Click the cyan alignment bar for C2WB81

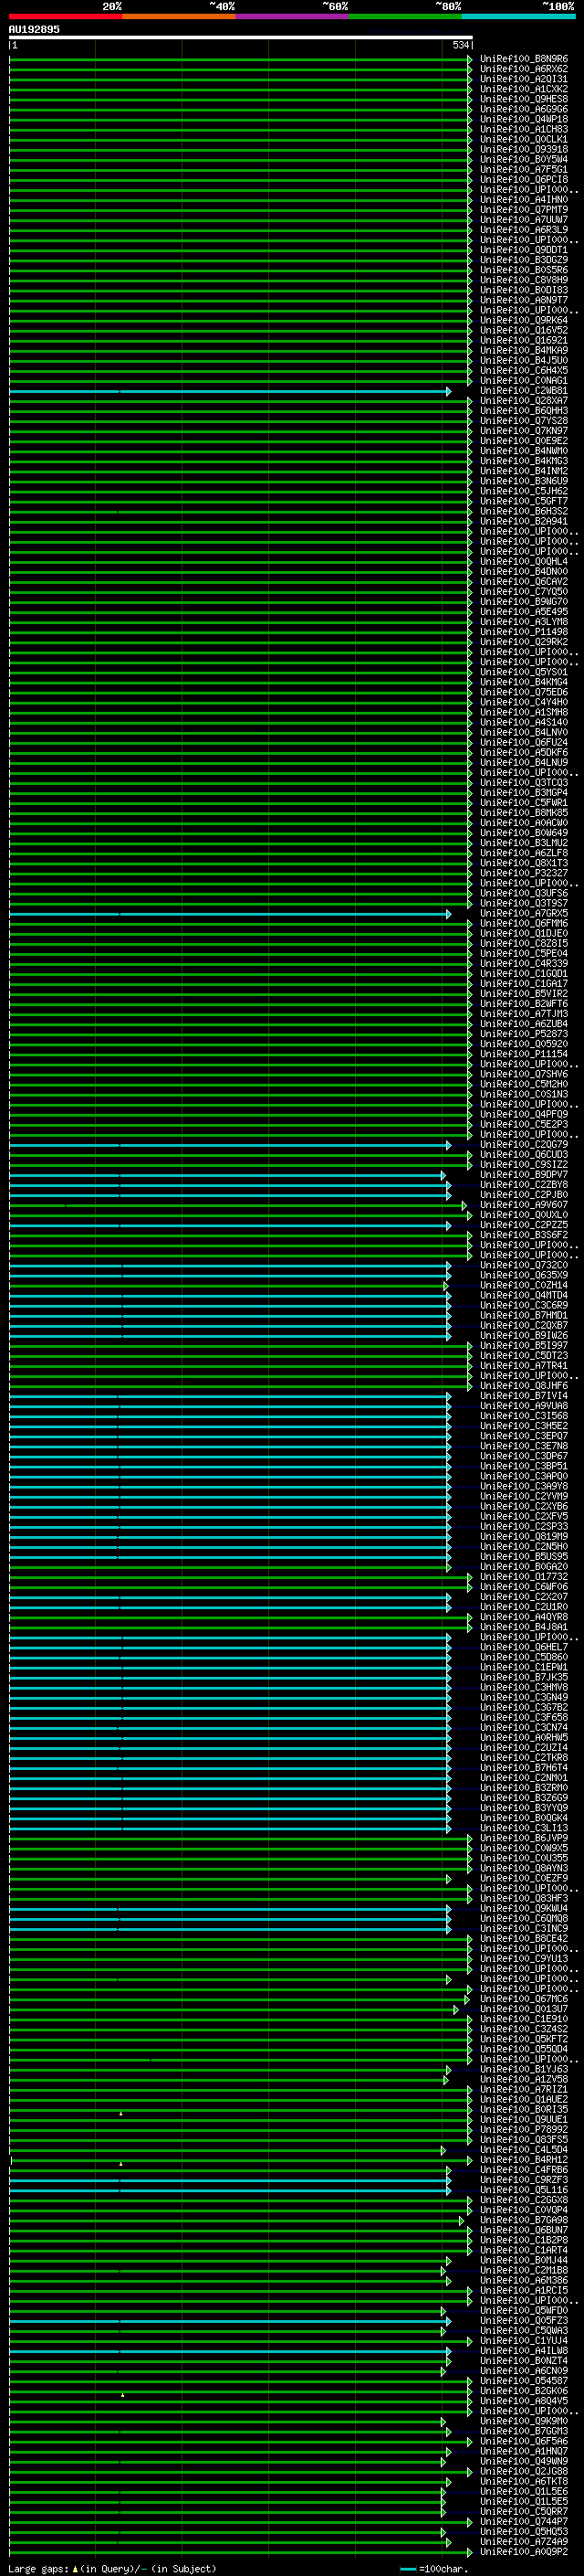(230, 392)
